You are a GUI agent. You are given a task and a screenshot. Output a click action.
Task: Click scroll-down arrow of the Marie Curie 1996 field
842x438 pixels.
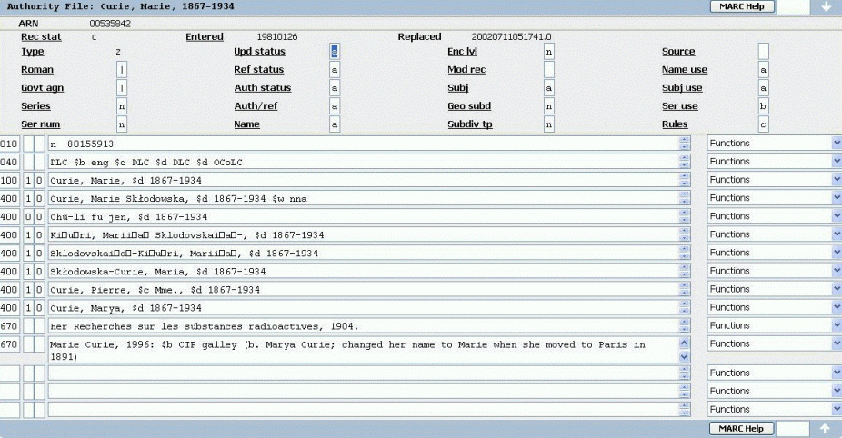686,358
